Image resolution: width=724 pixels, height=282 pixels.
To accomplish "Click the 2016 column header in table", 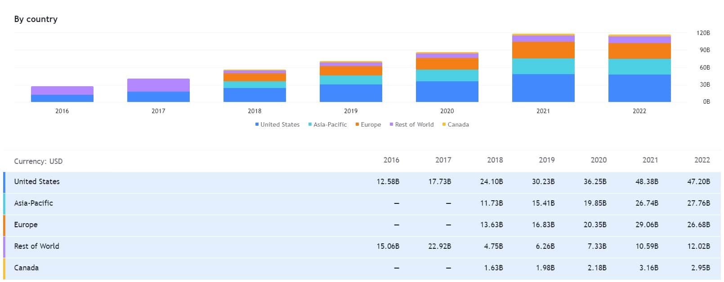I will pyautogui.click(x=391, y=160).
